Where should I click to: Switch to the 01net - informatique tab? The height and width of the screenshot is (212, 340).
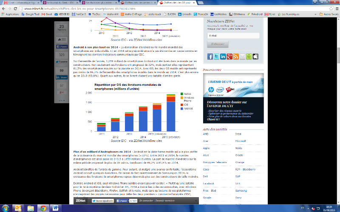[x=21, y=3]
